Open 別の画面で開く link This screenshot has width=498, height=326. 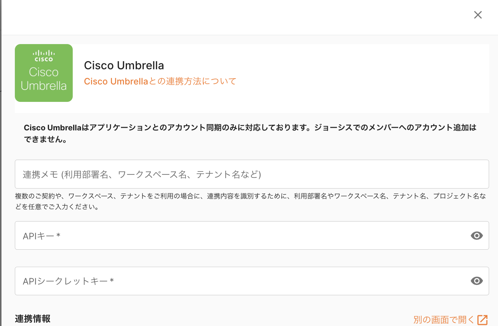pyautogui.click(x=444, y=320)
